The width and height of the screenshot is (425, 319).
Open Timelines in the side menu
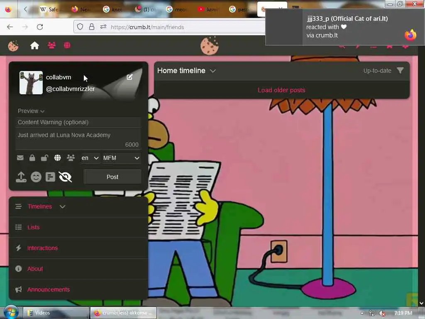coord(39,207)
